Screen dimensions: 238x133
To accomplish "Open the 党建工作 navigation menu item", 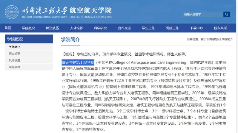I will tap(172, 28).
